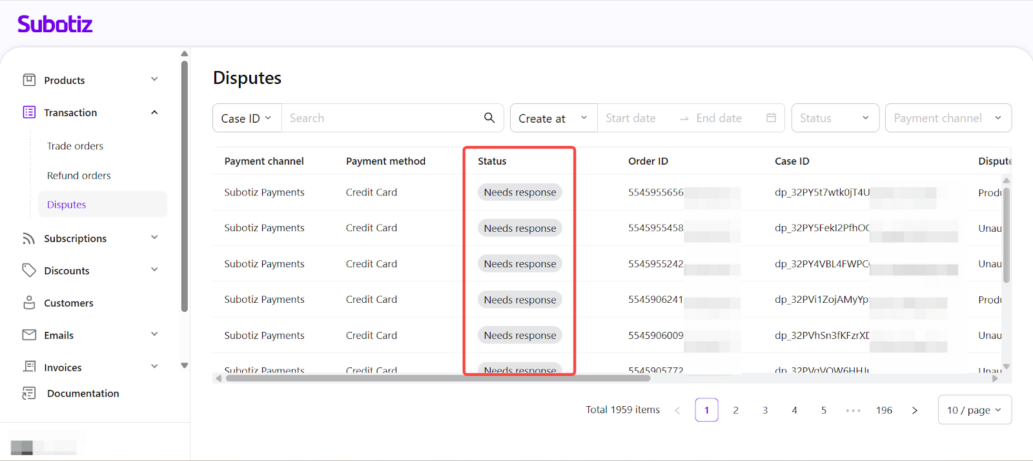
Task: Open the Case ID search type dropdown
Action: 247,118
